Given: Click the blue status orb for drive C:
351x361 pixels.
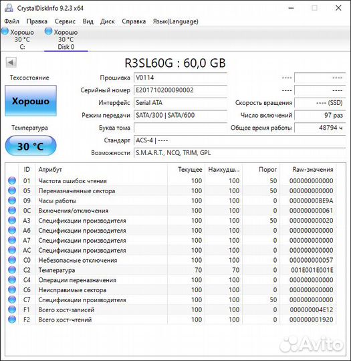Looking at the screenshot, I should 5,31.
